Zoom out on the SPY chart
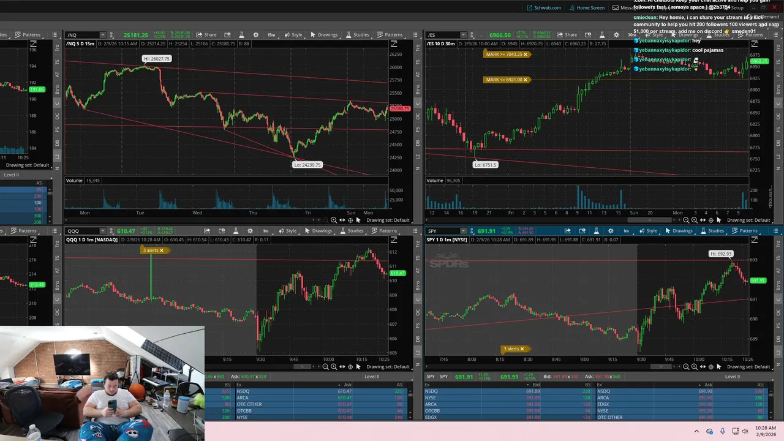Image resolution: width=784 pixels, height=441 pixels. point(686,366)
